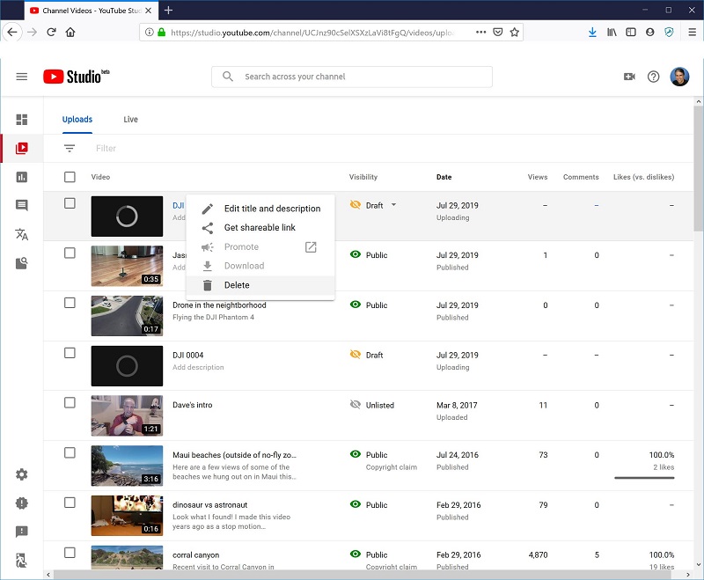Open the account avatar menu

(678, 77)
